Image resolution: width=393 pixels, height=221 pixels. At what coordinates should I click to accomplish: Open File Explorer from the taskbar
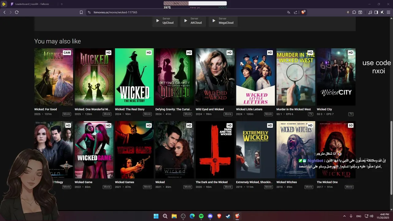pyautogui.click(x=174, y=216)
